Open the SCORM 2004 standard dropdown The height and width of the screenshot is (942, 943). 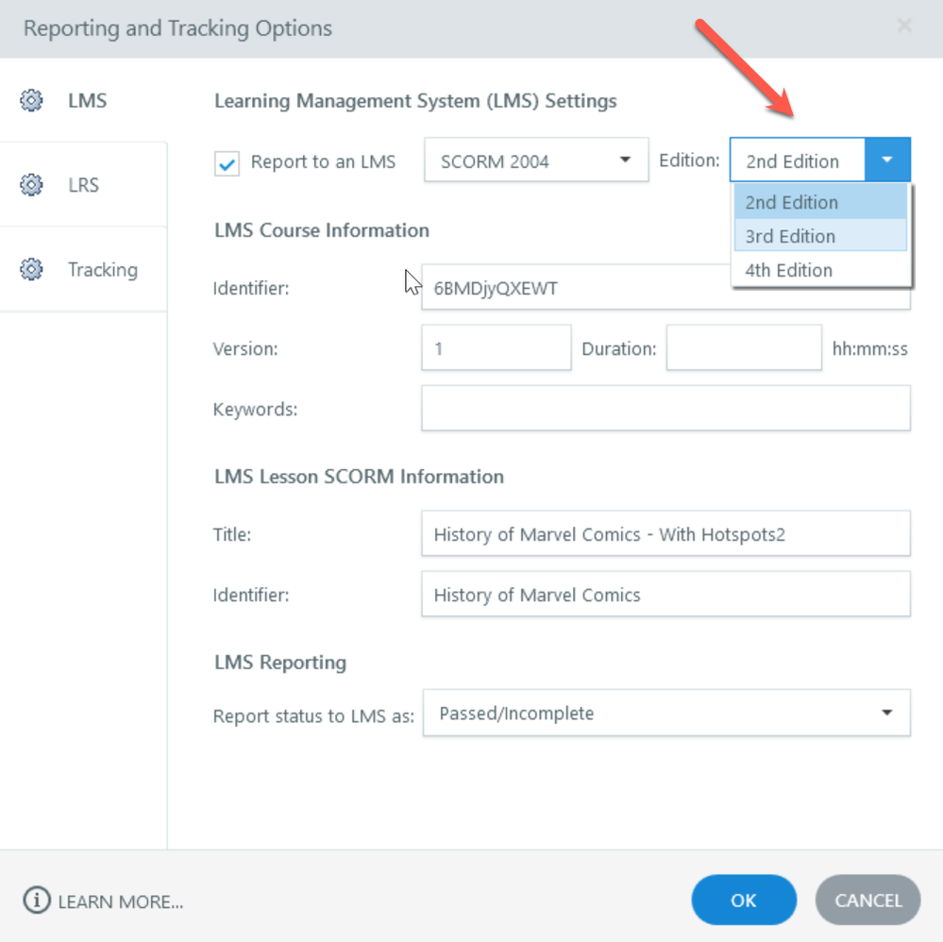[x=536, y=160]
